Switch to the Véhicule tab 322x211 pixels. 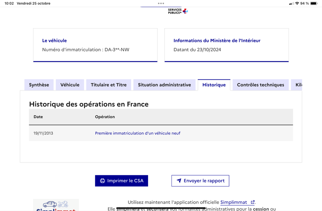[x=70, y=85]
